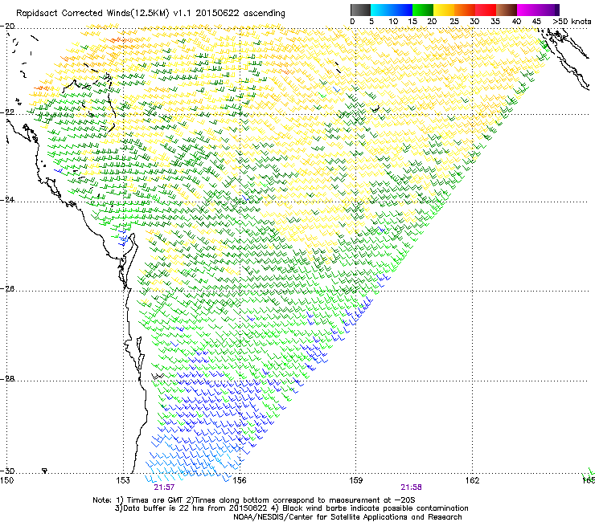Click the legend value "0"
The image size is (595, 522).
[352, 22]
